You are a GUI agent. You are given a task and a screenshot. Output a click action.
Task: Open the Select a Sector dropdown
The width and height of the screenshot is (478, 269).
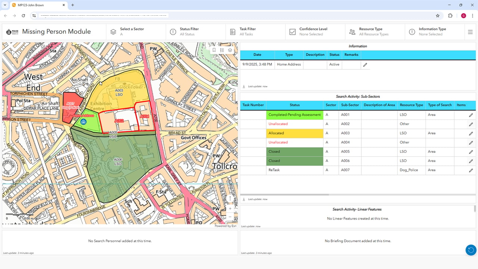pyautogui.click(x=136, y=32)
